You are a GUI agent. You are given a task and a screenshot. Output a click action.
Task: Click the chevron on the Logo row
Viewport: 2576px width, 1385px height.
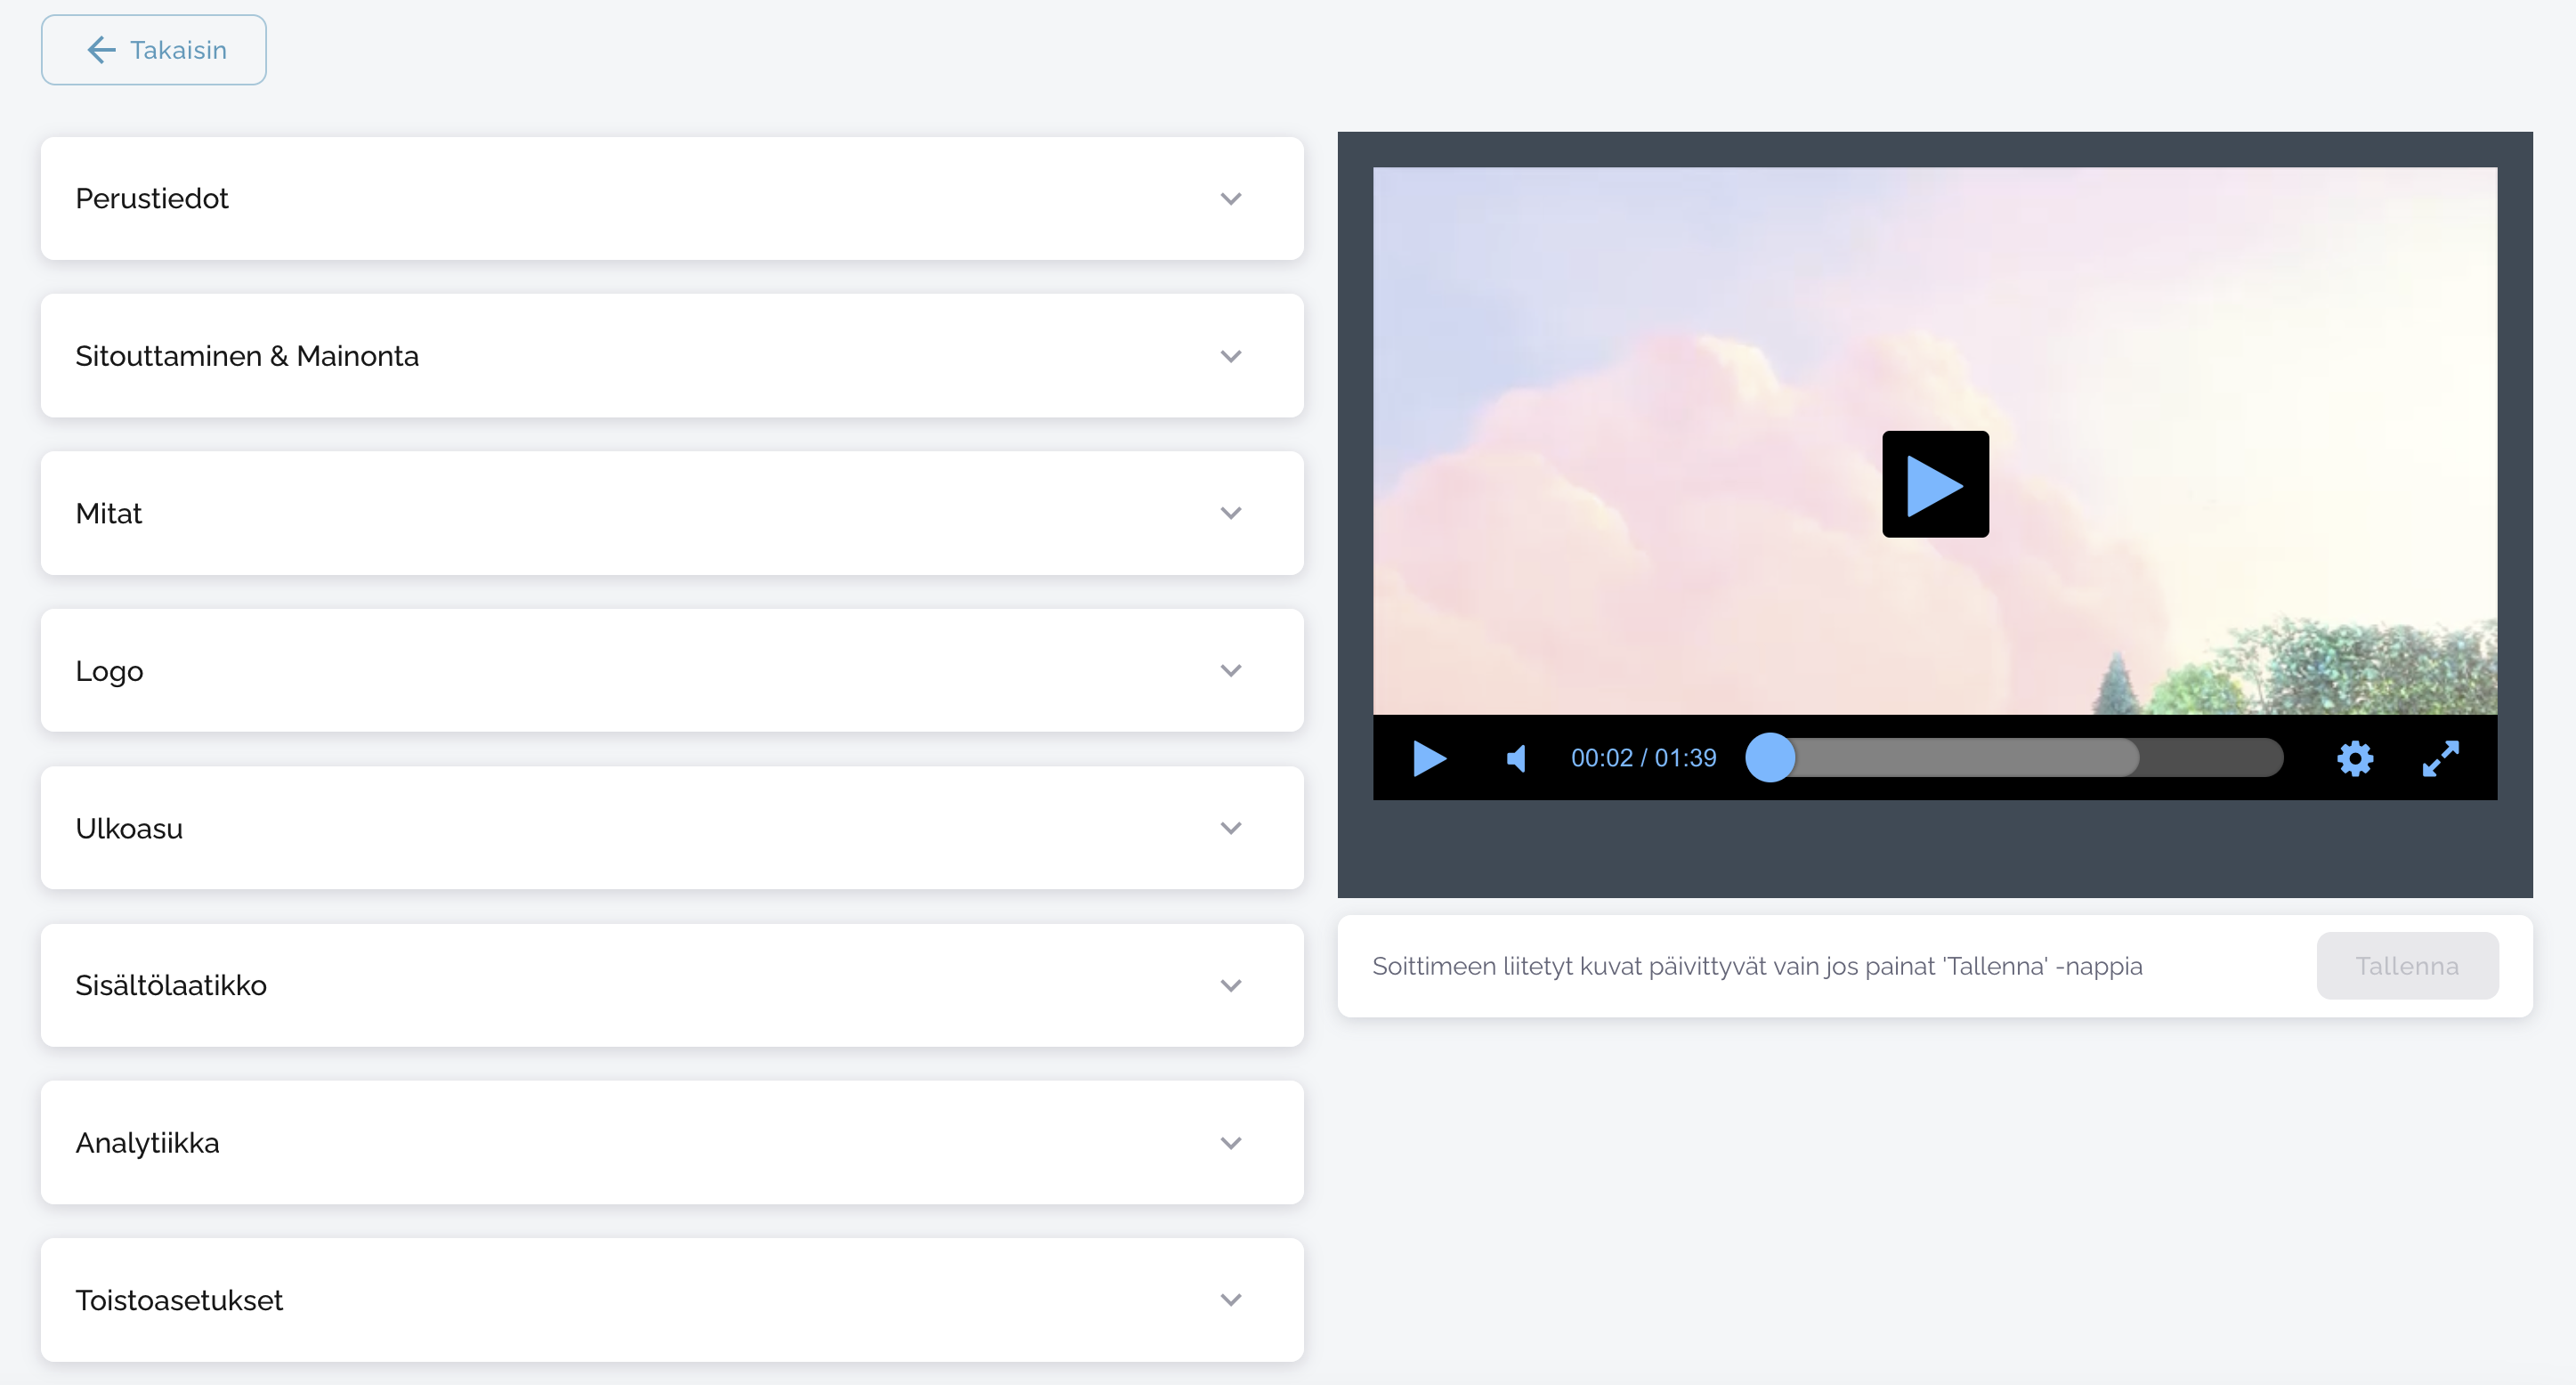[x=1231, y=671]
